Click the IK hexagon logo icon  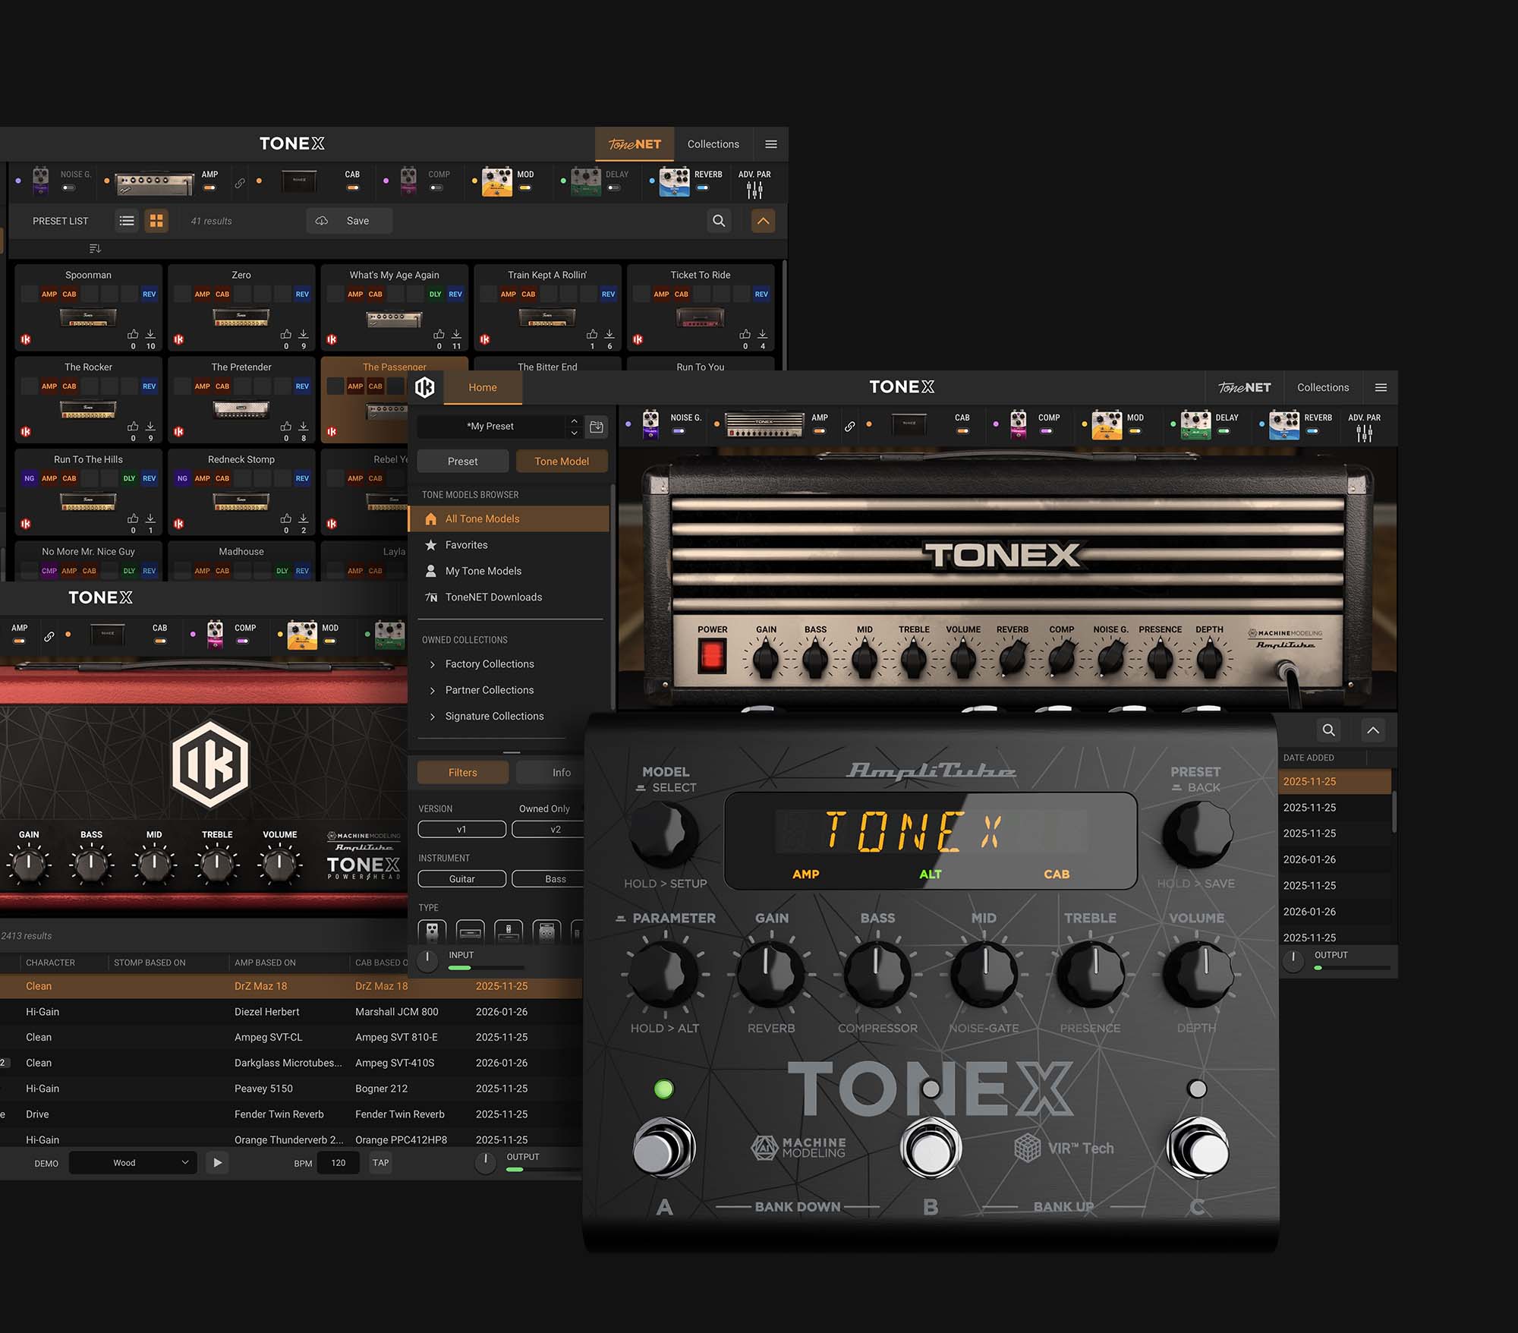[425, 387]
